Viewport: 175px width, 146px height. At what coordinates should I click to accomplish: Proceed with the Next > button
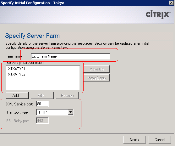point(135,140)
